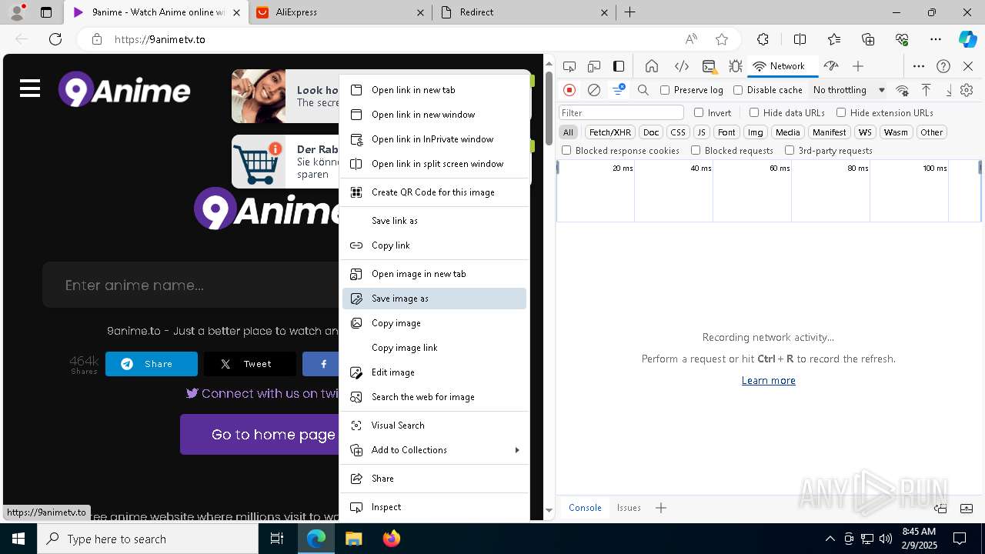Image resolution: width=985 pixels, height=554 pixels.
Task: Open Network settings gear icon
Action: 967,90
